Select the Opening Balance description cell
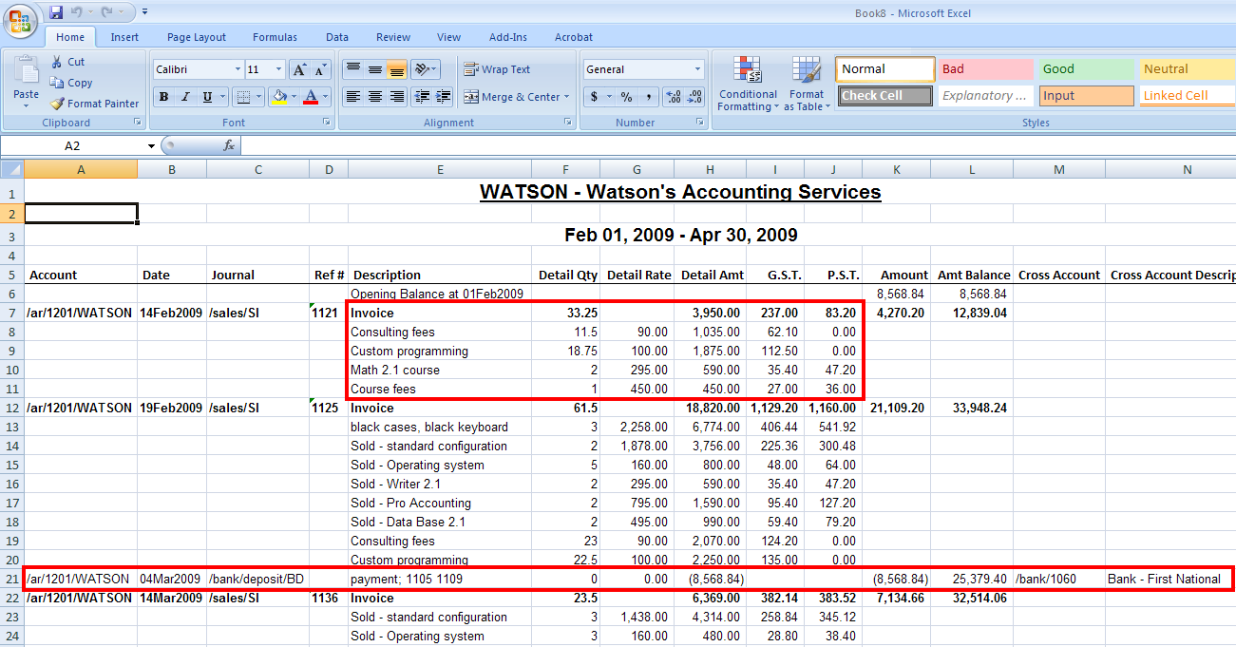The height and width of the screenshot is (647, 1236). click(x=439, y=295)
